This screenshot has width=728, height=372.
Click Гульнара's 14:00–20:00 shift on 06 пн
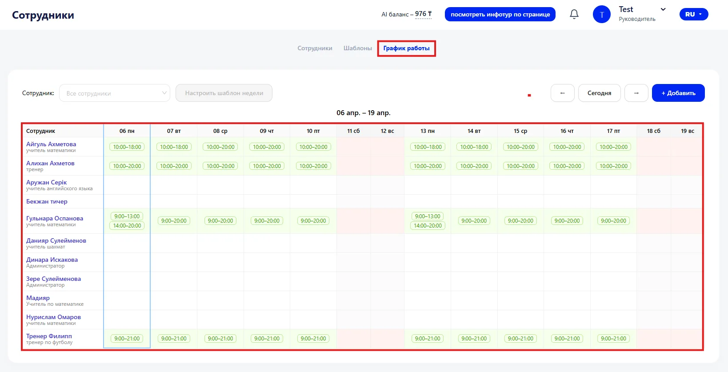click(x=127, y=225)
